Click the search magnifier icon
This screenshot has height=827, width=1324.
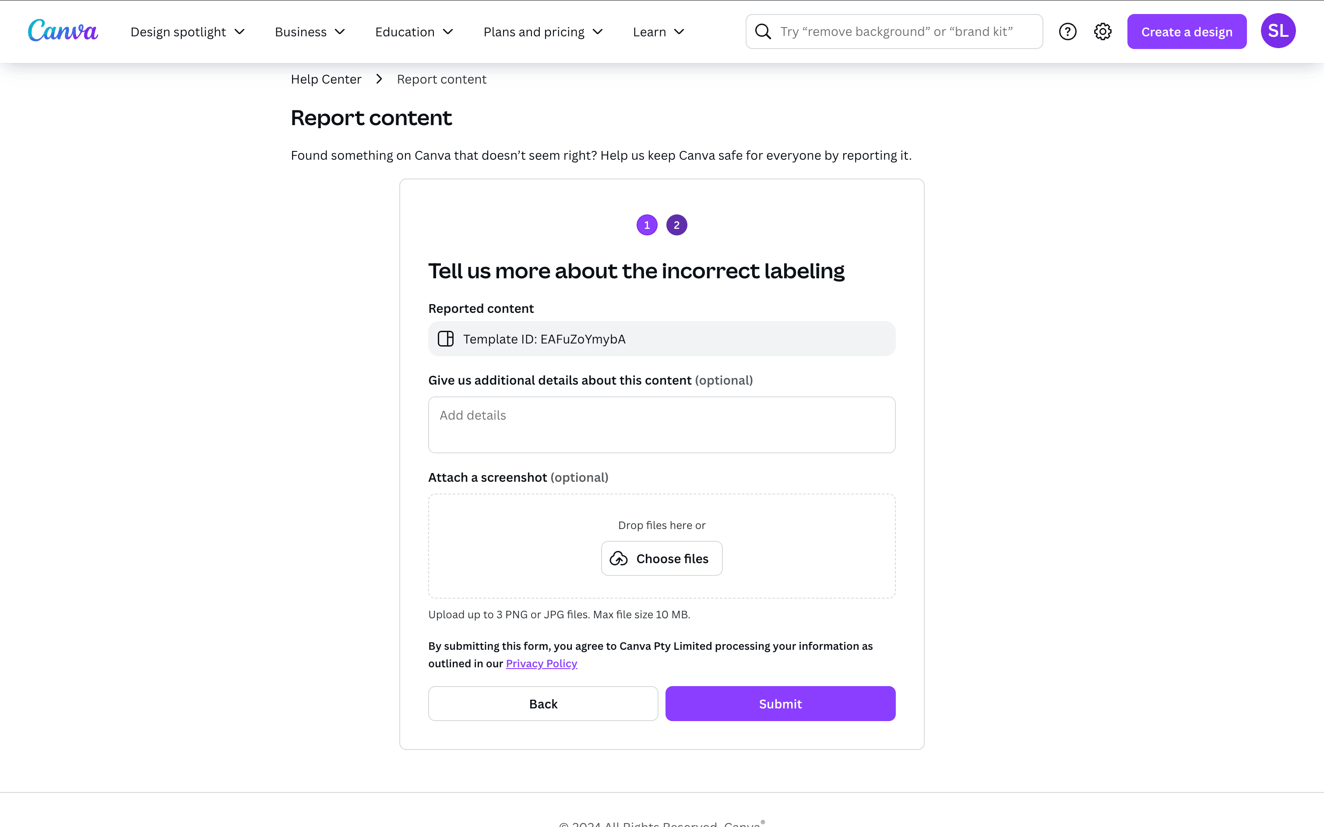click(x=763, y=32)
